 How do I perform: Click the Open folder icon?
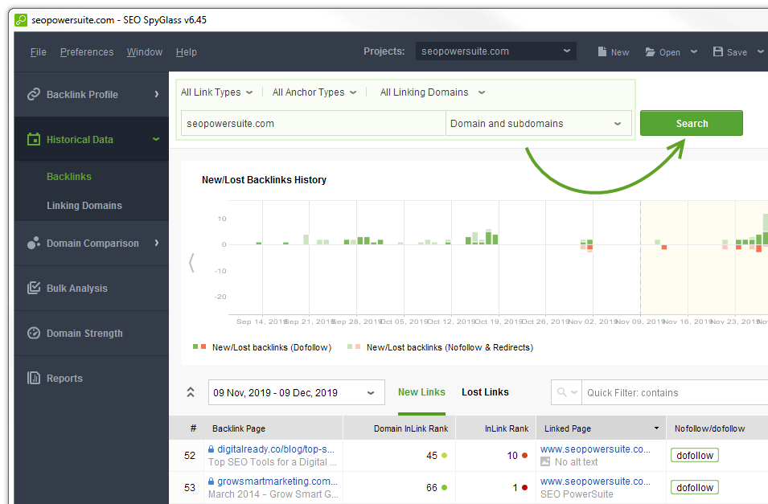coord(650,52)
